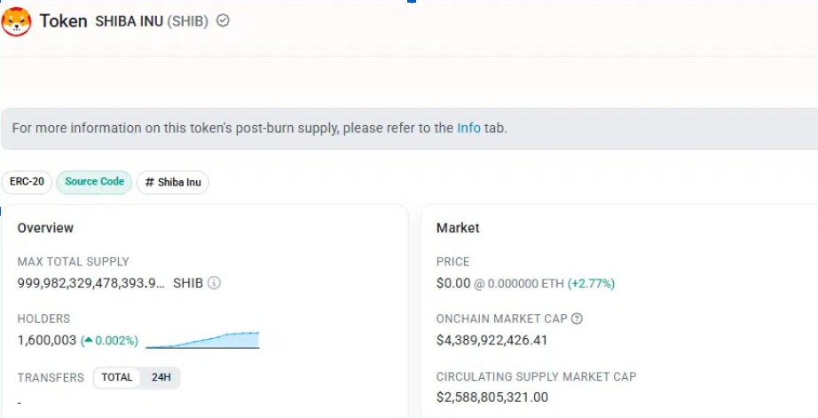Open the Info tab link in the notice

pos(468,128)
